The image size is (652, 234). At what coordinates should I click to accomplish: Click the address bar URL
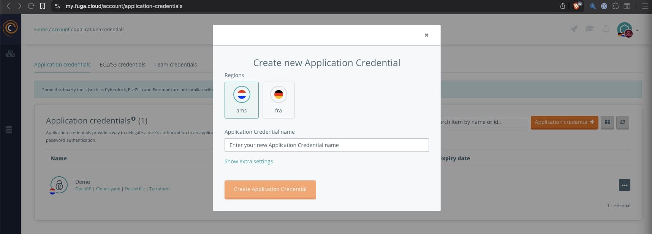(124, 6)
